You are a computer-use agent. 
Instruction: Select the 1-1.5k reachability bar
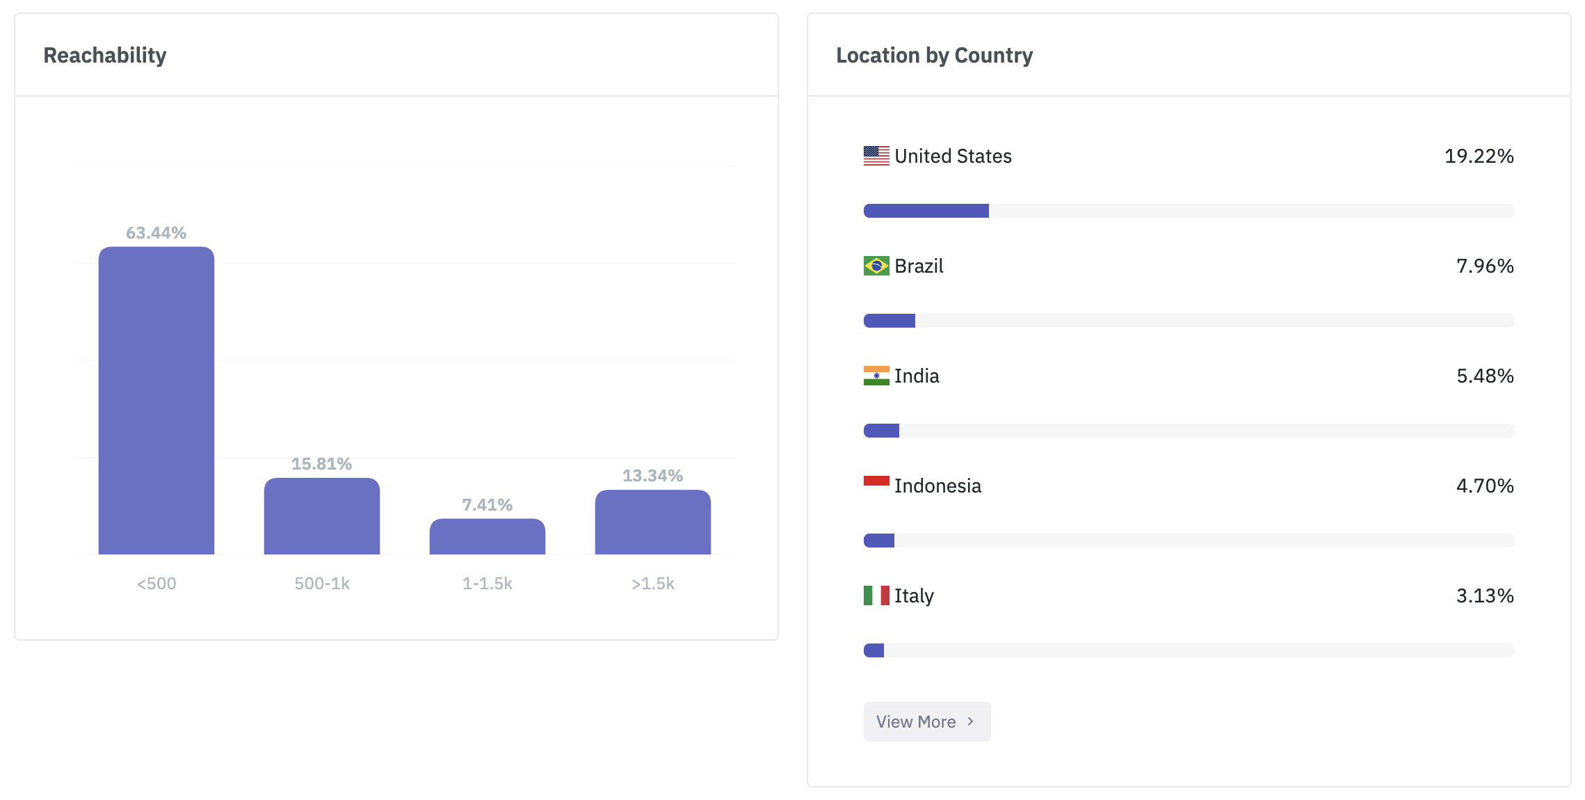[x=488, y=536]
